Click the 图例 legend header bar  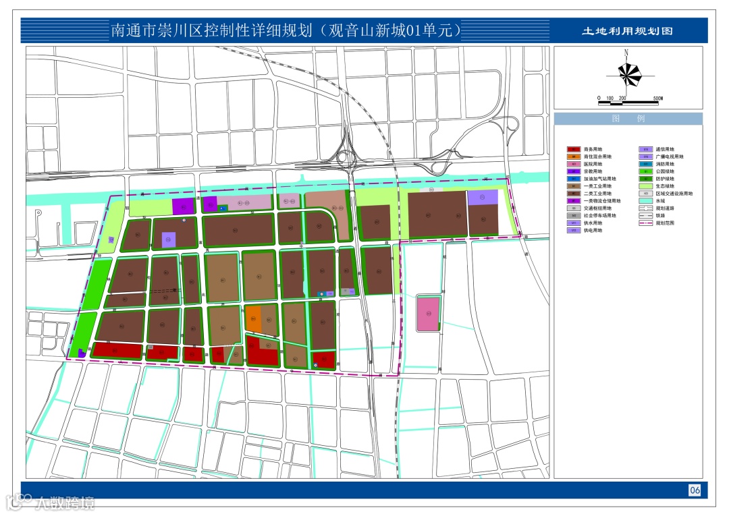click(628, 119)
